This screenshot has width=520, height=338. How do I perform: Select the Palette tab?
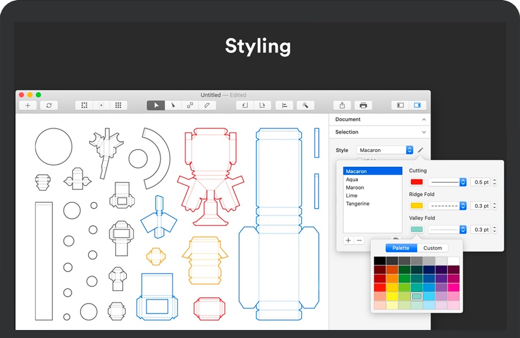point(401,248)
